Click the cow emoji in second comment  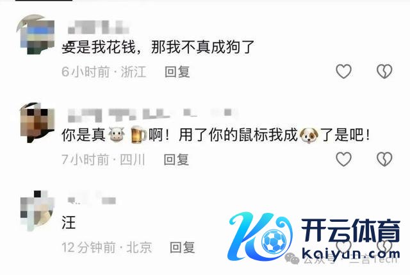pyautogui.click(x=117, y=135)
